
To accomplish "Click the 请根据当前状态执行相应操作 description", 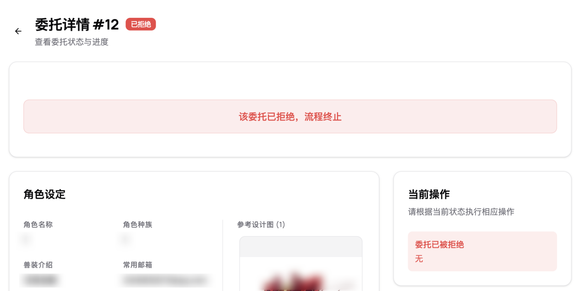I will coord(461,212).
